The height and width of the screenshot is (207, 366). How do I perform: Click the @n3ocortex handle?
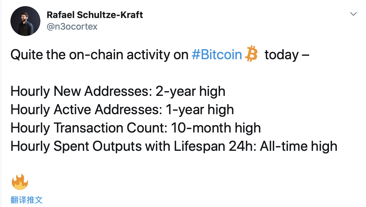(72, 27)
